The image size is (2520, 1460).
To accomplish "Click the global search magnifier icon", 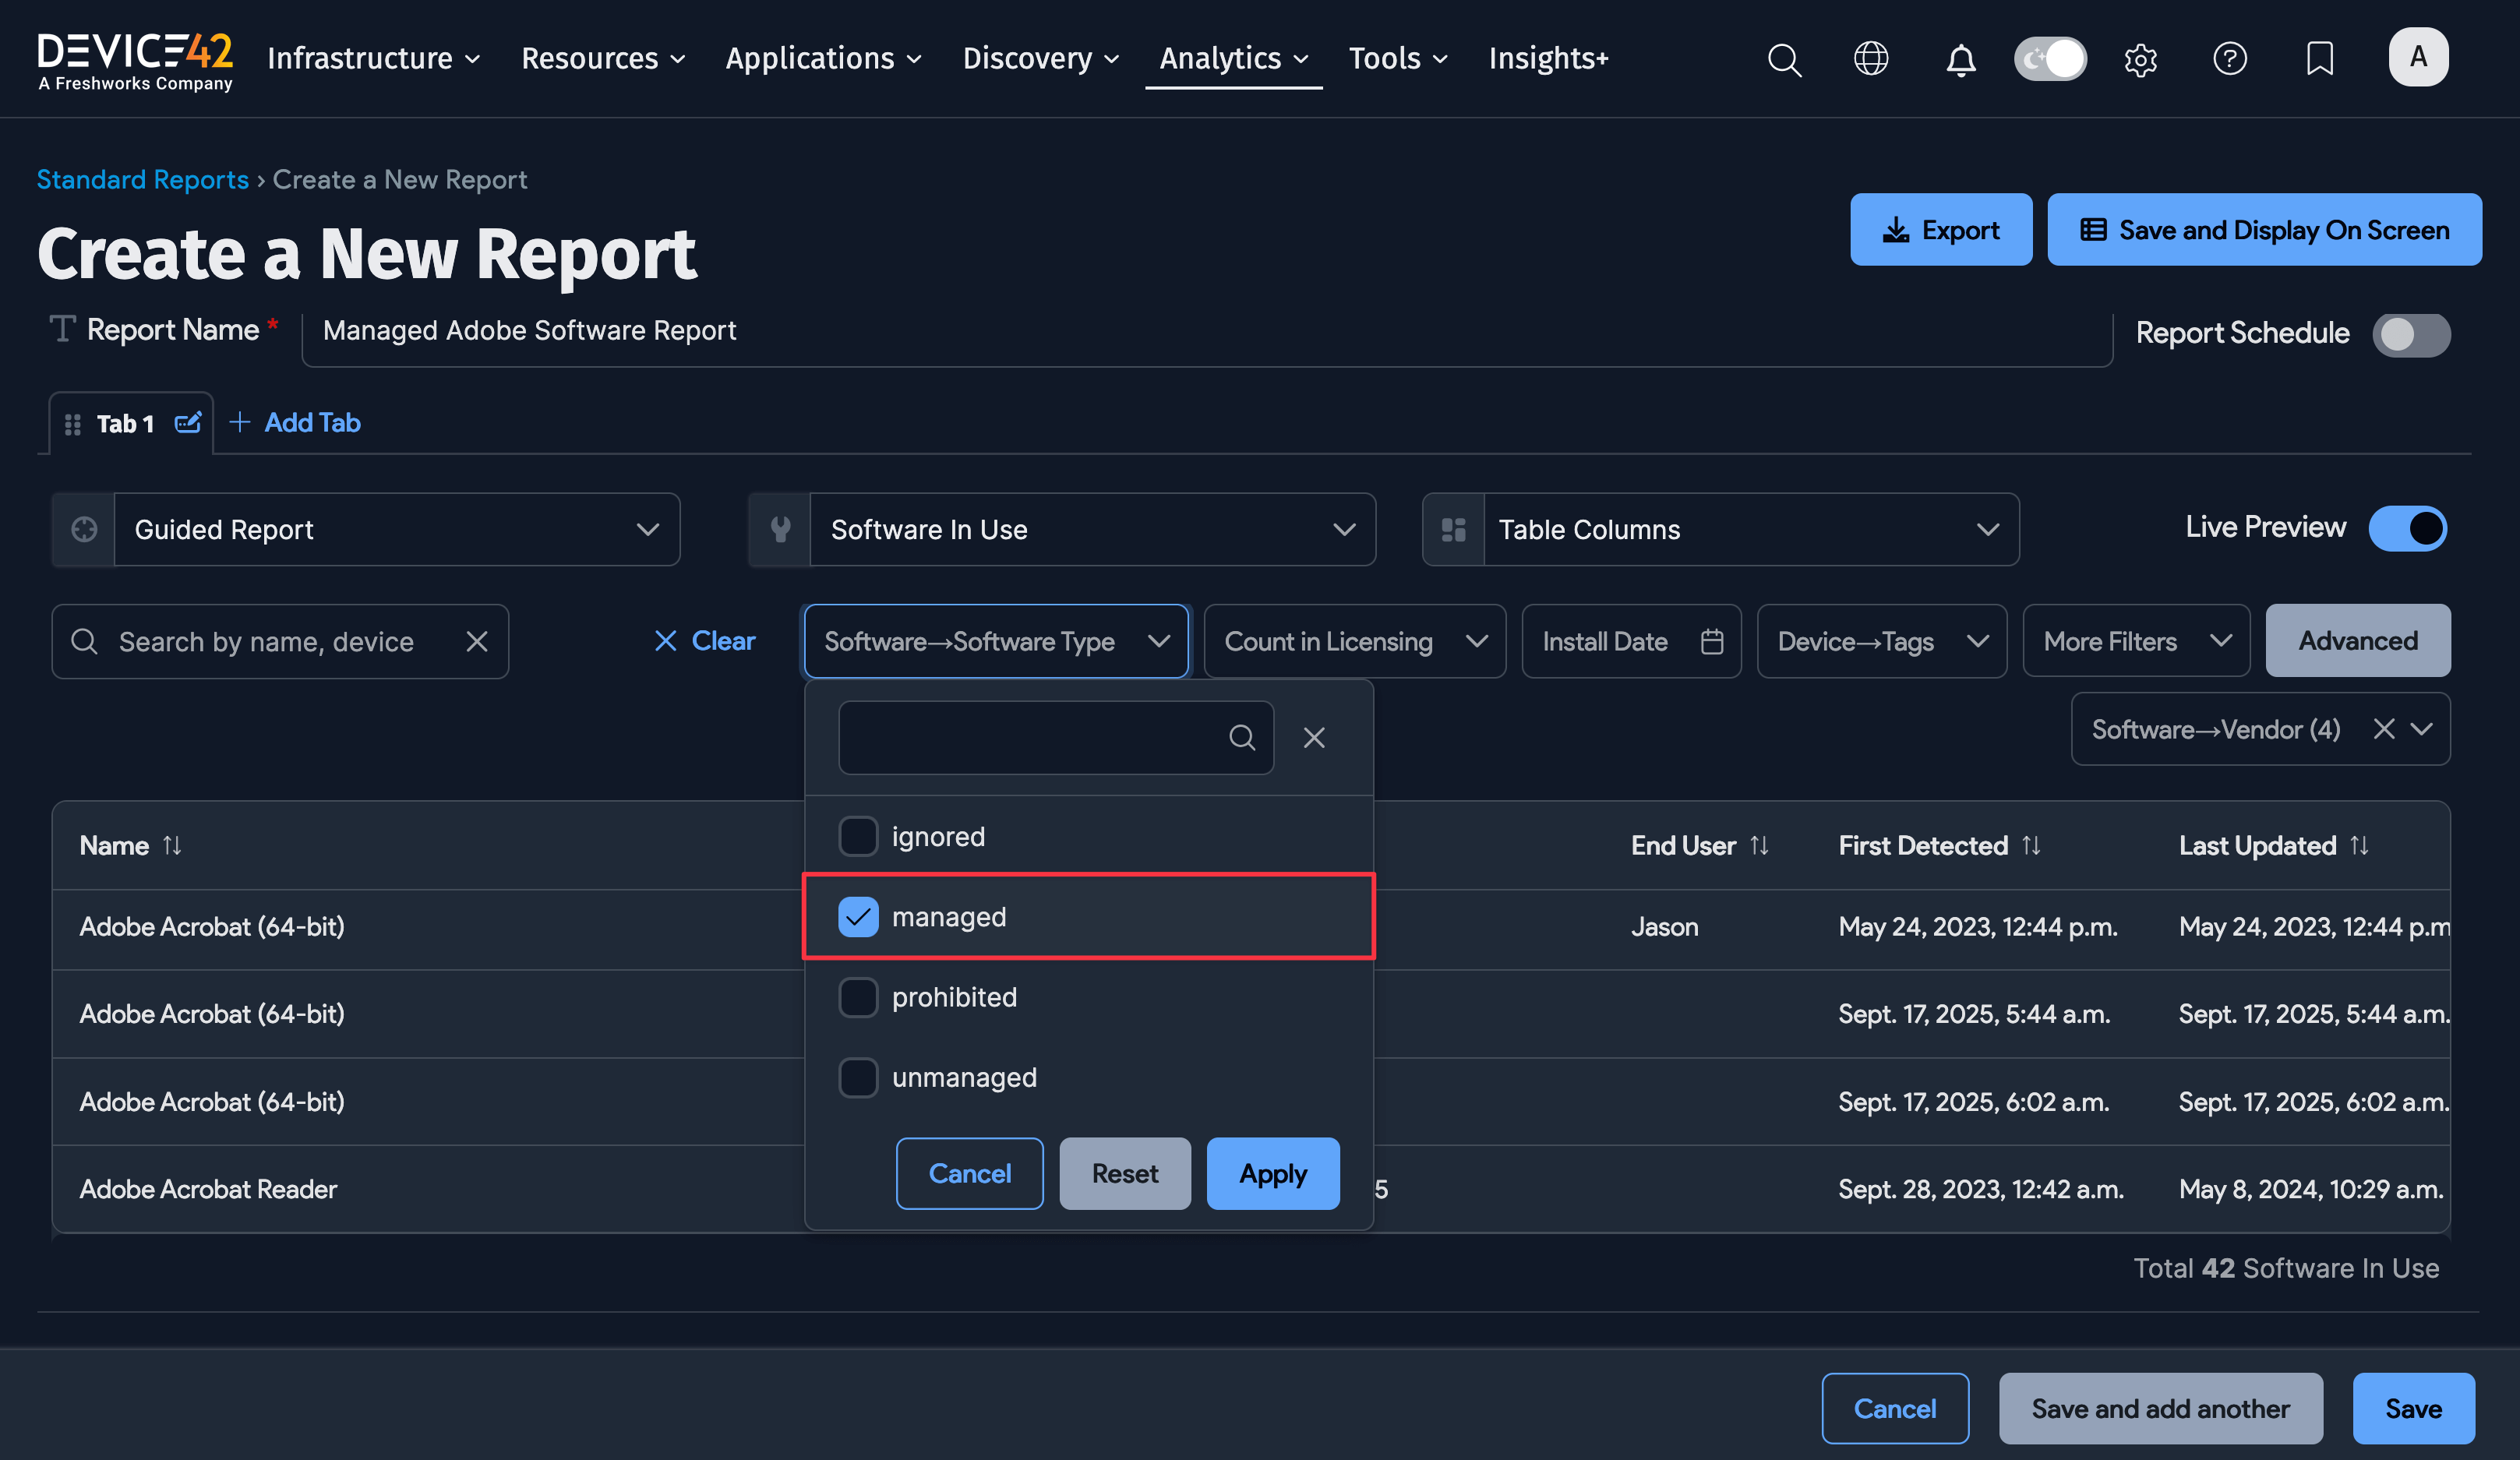I will click(1784, 59).
